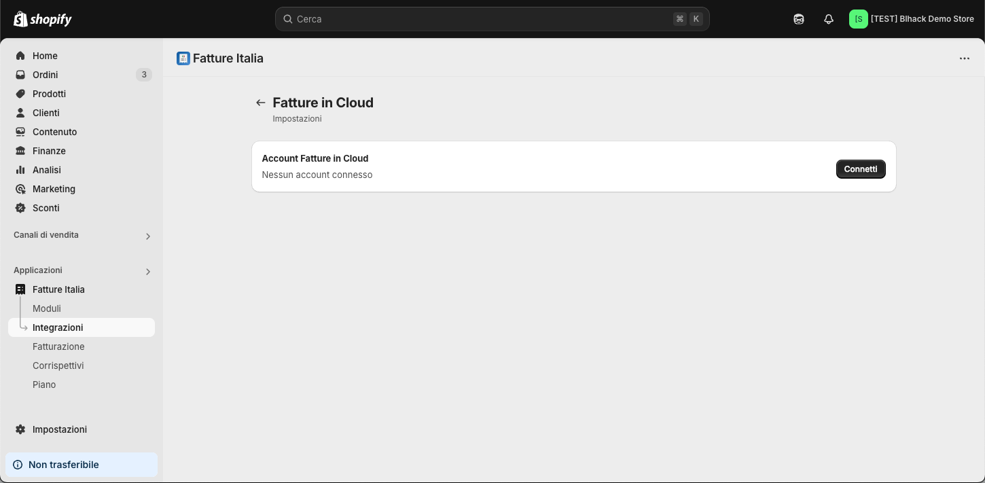Click the Clienti person icon
This screenshot has height=483, width=985.
(20, 113)
